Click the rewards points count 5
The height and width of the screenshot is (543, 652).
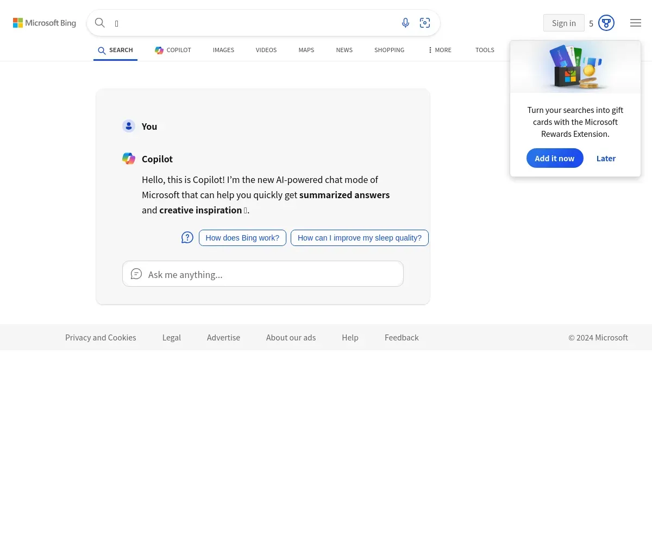click(591, 23)
